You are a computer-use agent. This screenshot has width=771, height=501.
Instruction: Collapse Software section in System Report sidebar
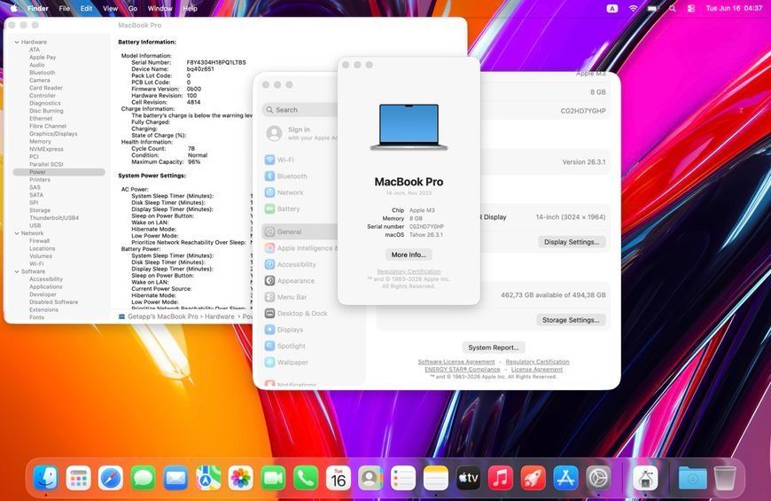(x=17, y=271)
